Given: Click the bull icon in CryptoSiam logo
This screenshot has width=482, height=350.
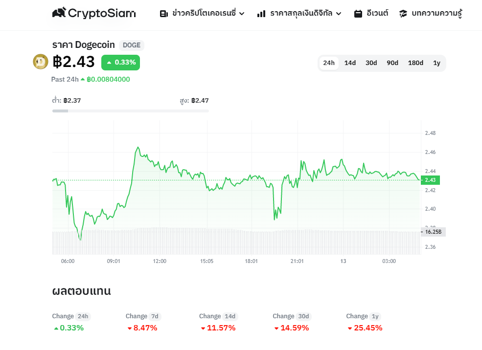Looking at the screenshot, I should tap(59, 12).
